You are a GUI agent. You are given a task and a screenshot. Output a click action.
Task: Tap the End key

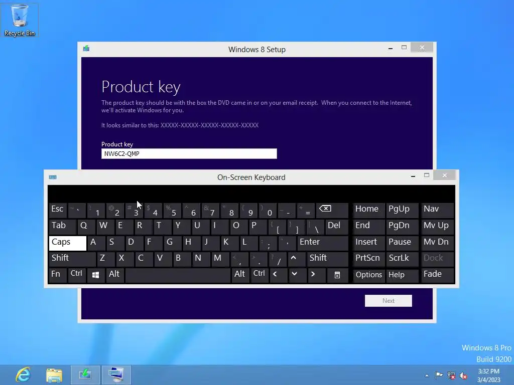368,226
